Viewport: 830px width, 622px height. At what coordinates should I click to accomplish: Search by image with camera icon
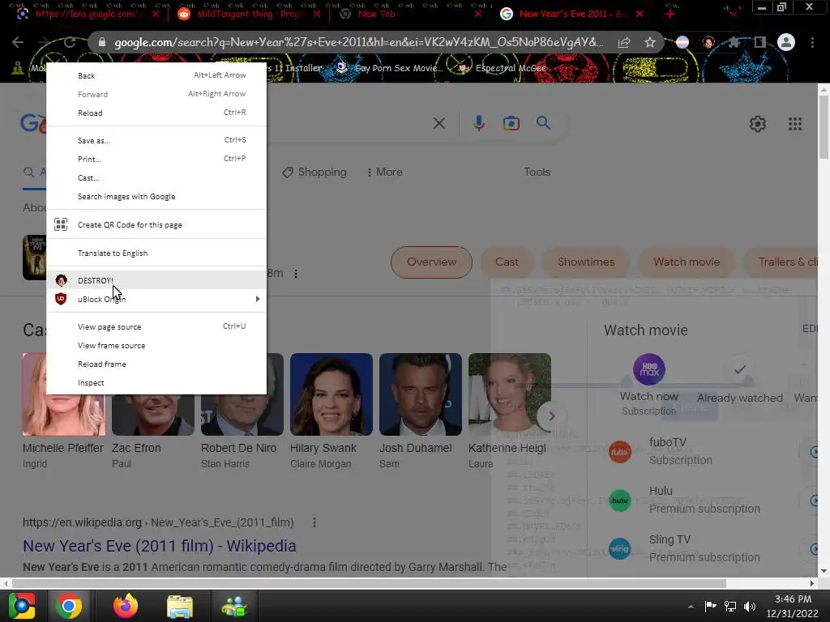coord(511,123)
